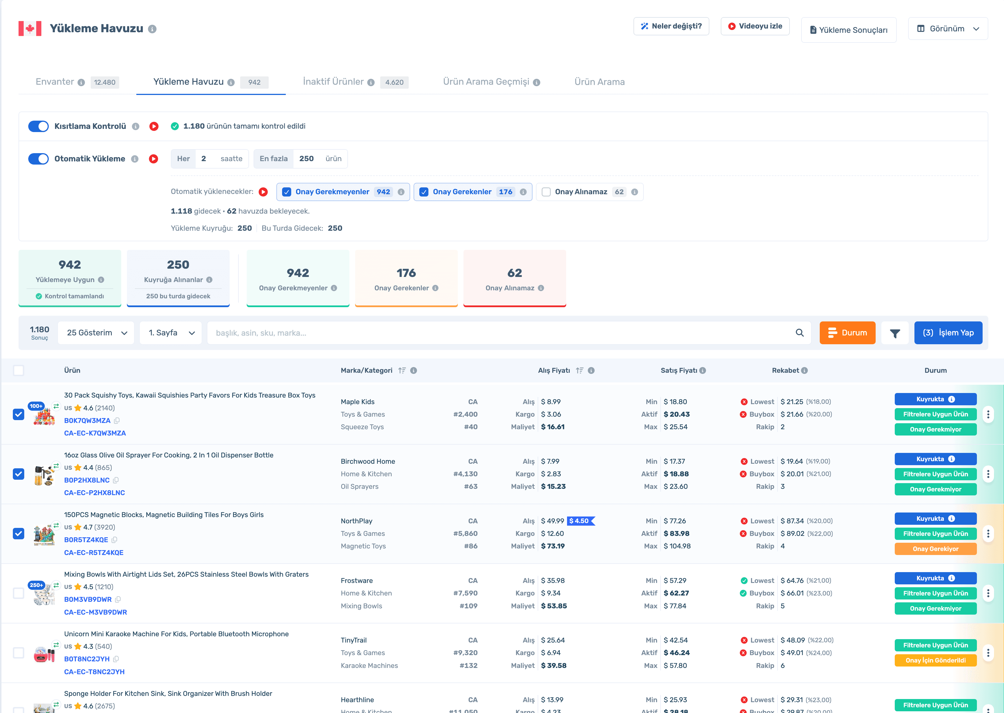Toggle the Kısıtlama Kontrolü switch
Image resolution: width=1004 pixels, height=713 pixels.
coord(39,126)
